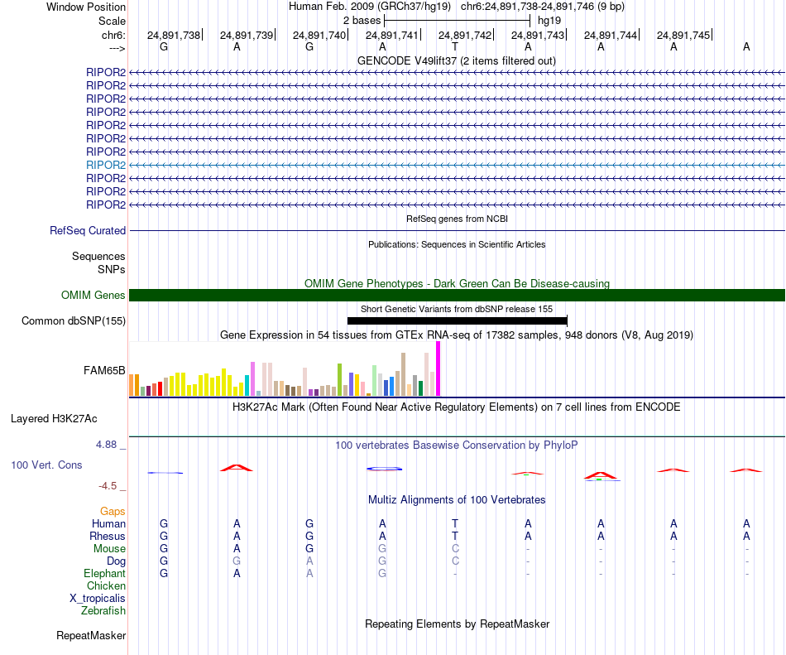The width and height of the screenshot is (786, 655).
Task: Click the Human alignment row label
Action: click(x=108, y=523)
